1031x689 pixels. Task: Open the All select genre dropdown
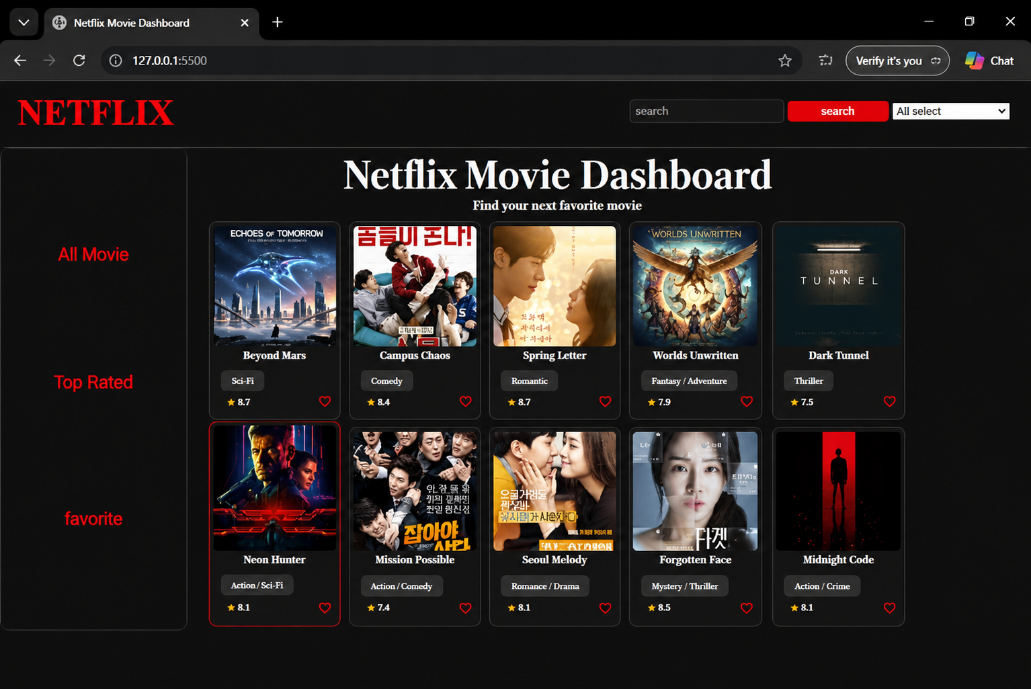[x=951, y=111]
